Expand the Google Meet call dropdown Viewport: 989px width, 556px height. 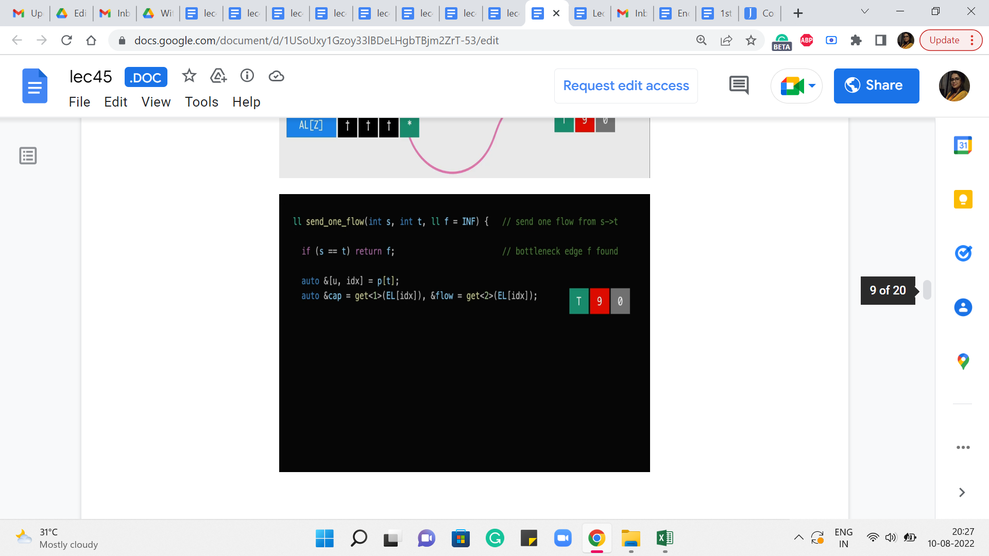[x=812, y=85]
